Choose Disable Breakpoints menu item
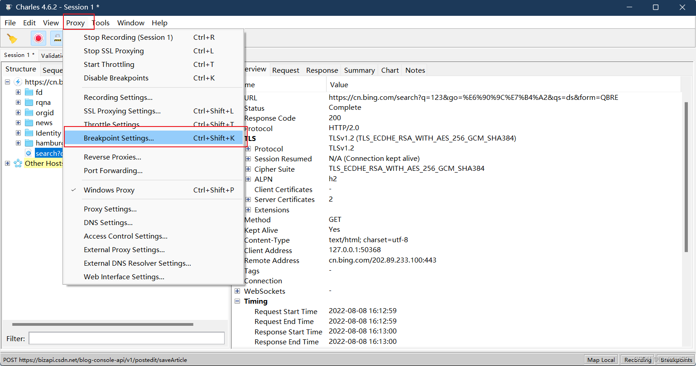The image size is (696, 366). coord(153,78)
